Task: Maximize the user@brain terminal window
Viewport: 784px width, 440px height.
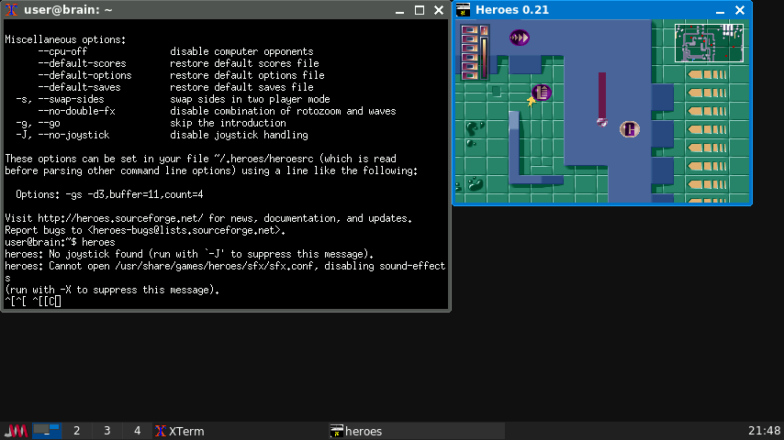Action: [x=420, y=10]
